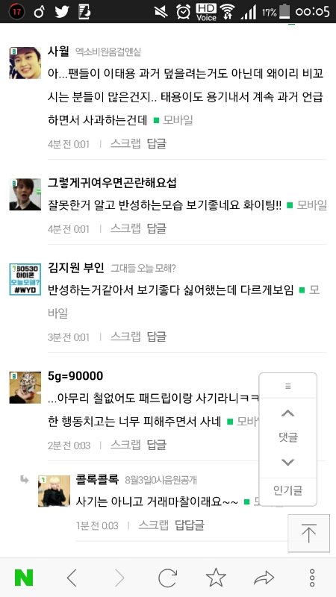Image resolution: width=336 pixels, height=597 pixels.
Task: Open 사월's profile picture
Action: [x=25, y=63]
